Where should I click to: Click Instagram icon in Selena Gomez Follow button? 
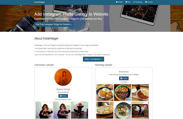pyautogui.click(x=61, y=96)
